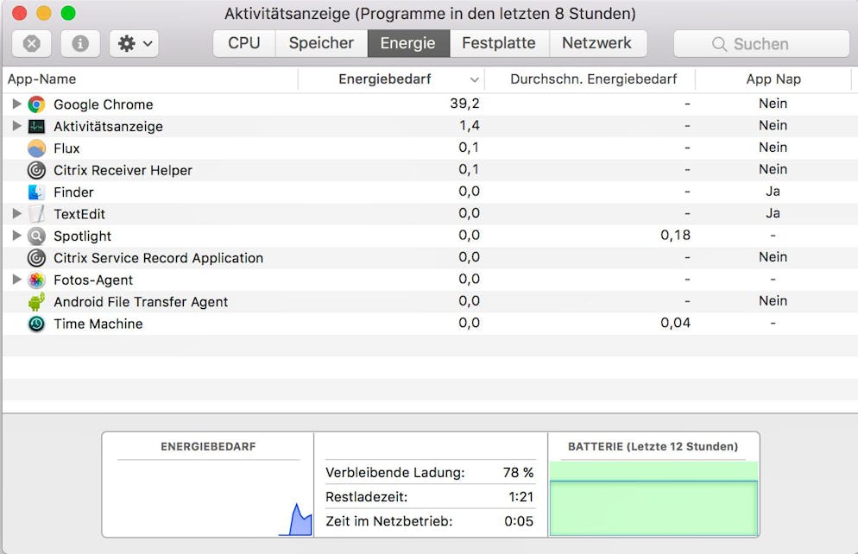Select the Finder process name
Screen dimensions: 858x554
tap(74, 192)
